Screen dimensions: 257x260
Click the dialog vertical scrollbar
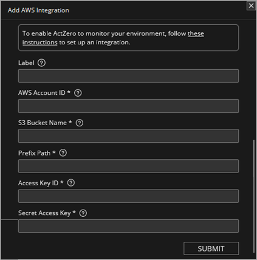[x=254, y=196]
